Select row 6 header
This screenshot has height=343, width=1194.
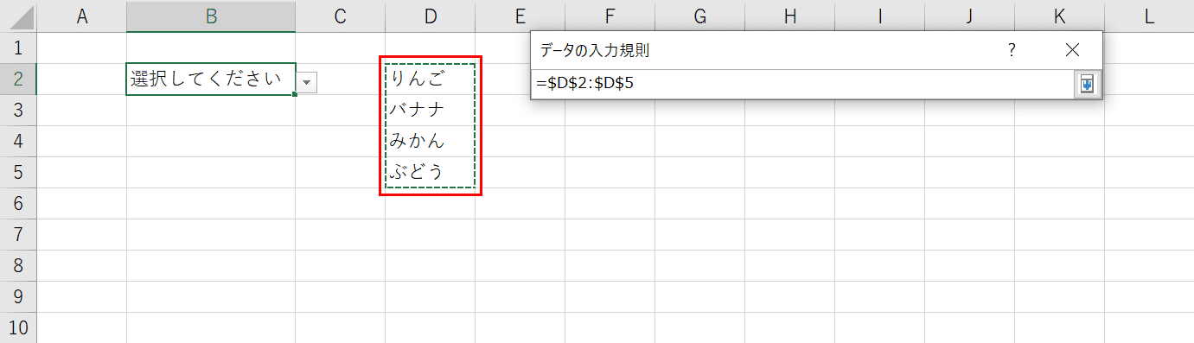click(19, 203)
